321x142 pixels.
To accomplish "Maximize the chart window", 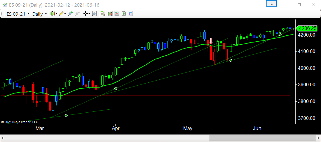I will (299, 5).
